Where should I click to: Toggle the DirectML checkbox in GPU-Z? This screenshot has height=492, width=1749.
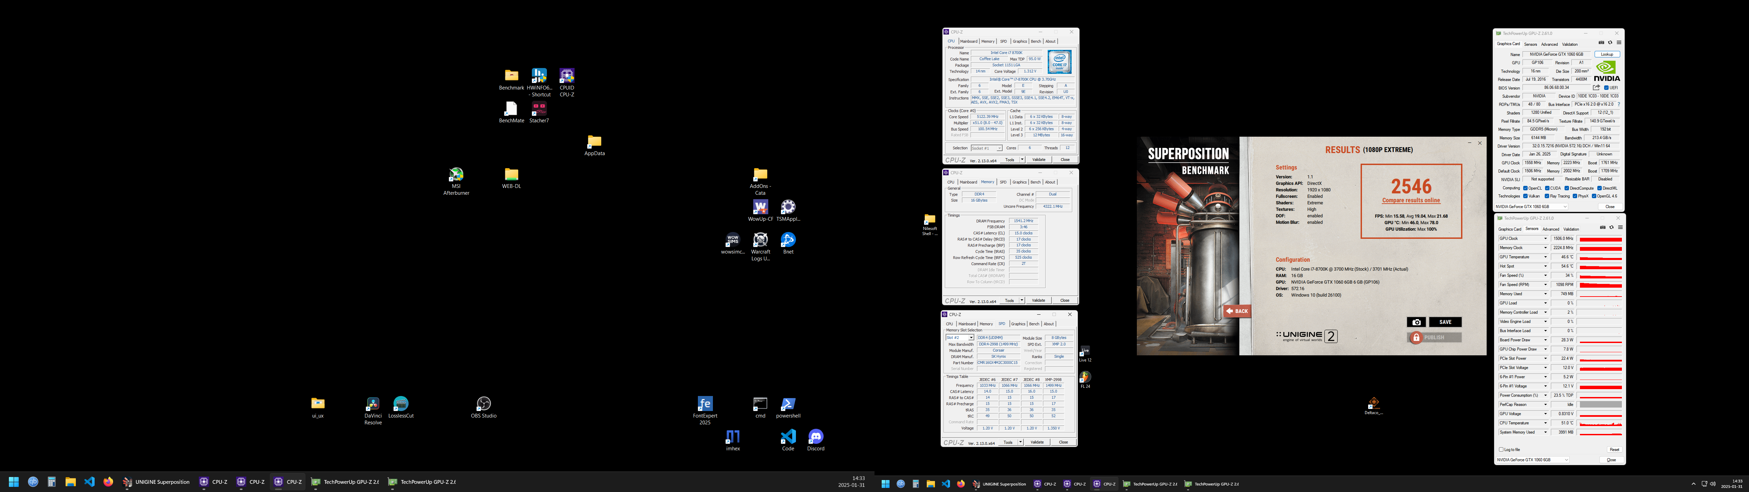[x=1600, y=188]
